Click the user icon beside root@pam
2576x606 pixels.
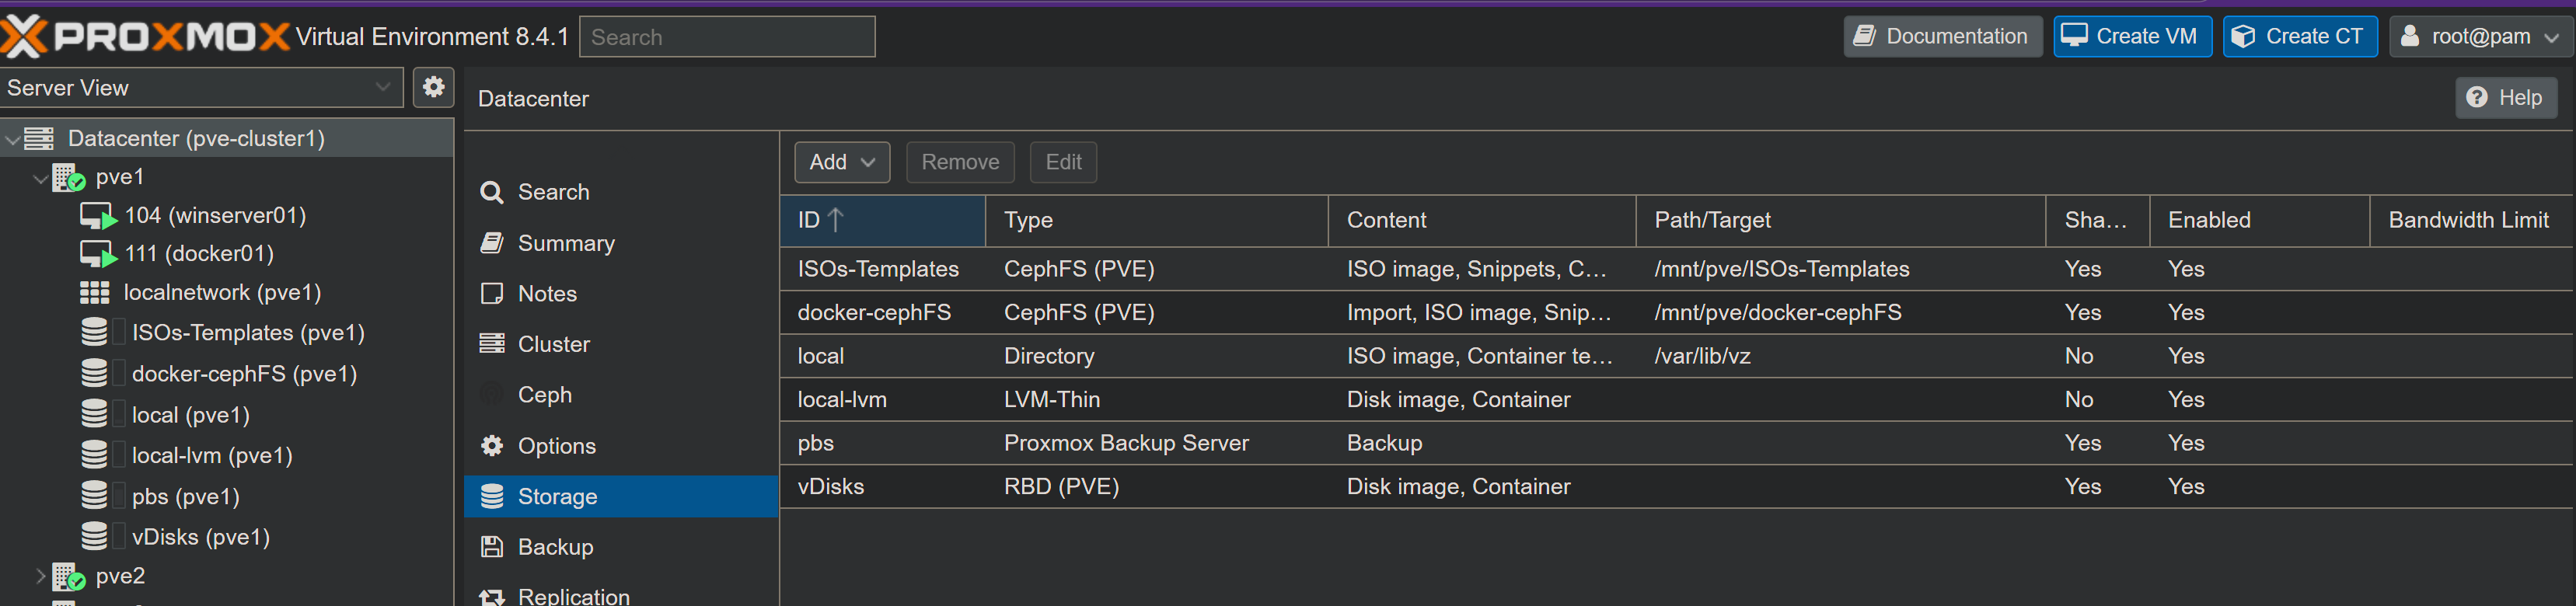tap(2410, 36)
